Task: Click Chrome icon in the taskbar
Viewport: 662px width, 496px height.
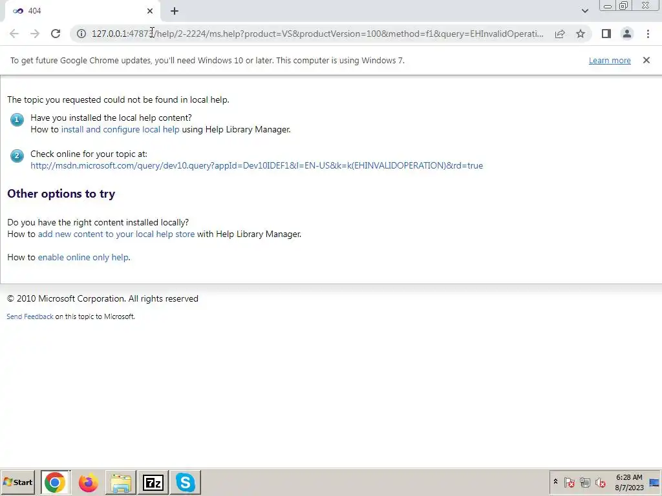Action: (55, 482)
